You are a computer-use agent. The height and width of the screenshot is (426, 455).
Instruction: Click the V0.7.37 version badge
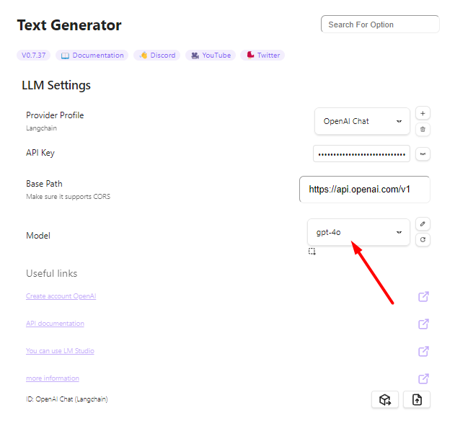click(x=34, y=55)
